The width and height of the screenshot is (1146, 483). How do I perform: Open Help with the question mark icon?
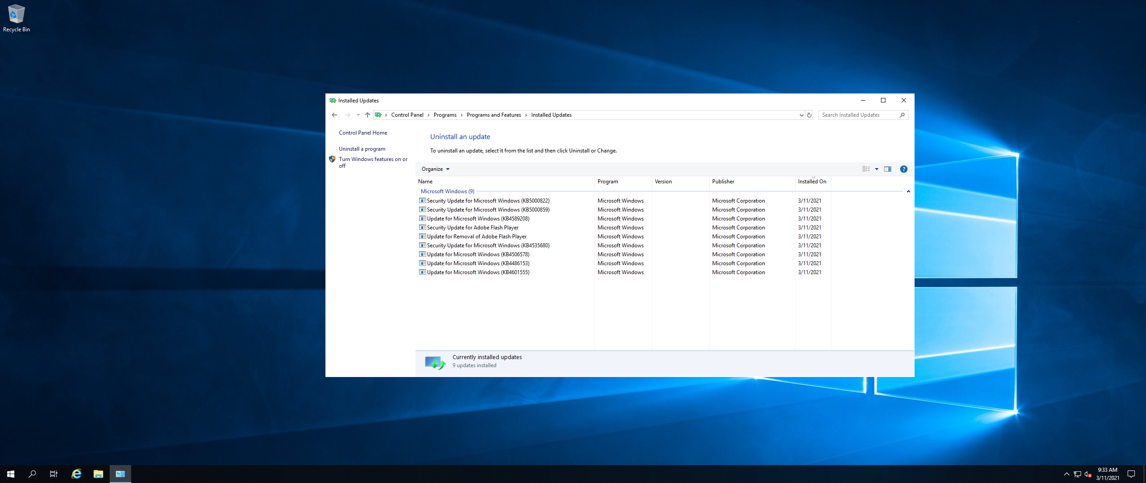(x=904, y=169)
